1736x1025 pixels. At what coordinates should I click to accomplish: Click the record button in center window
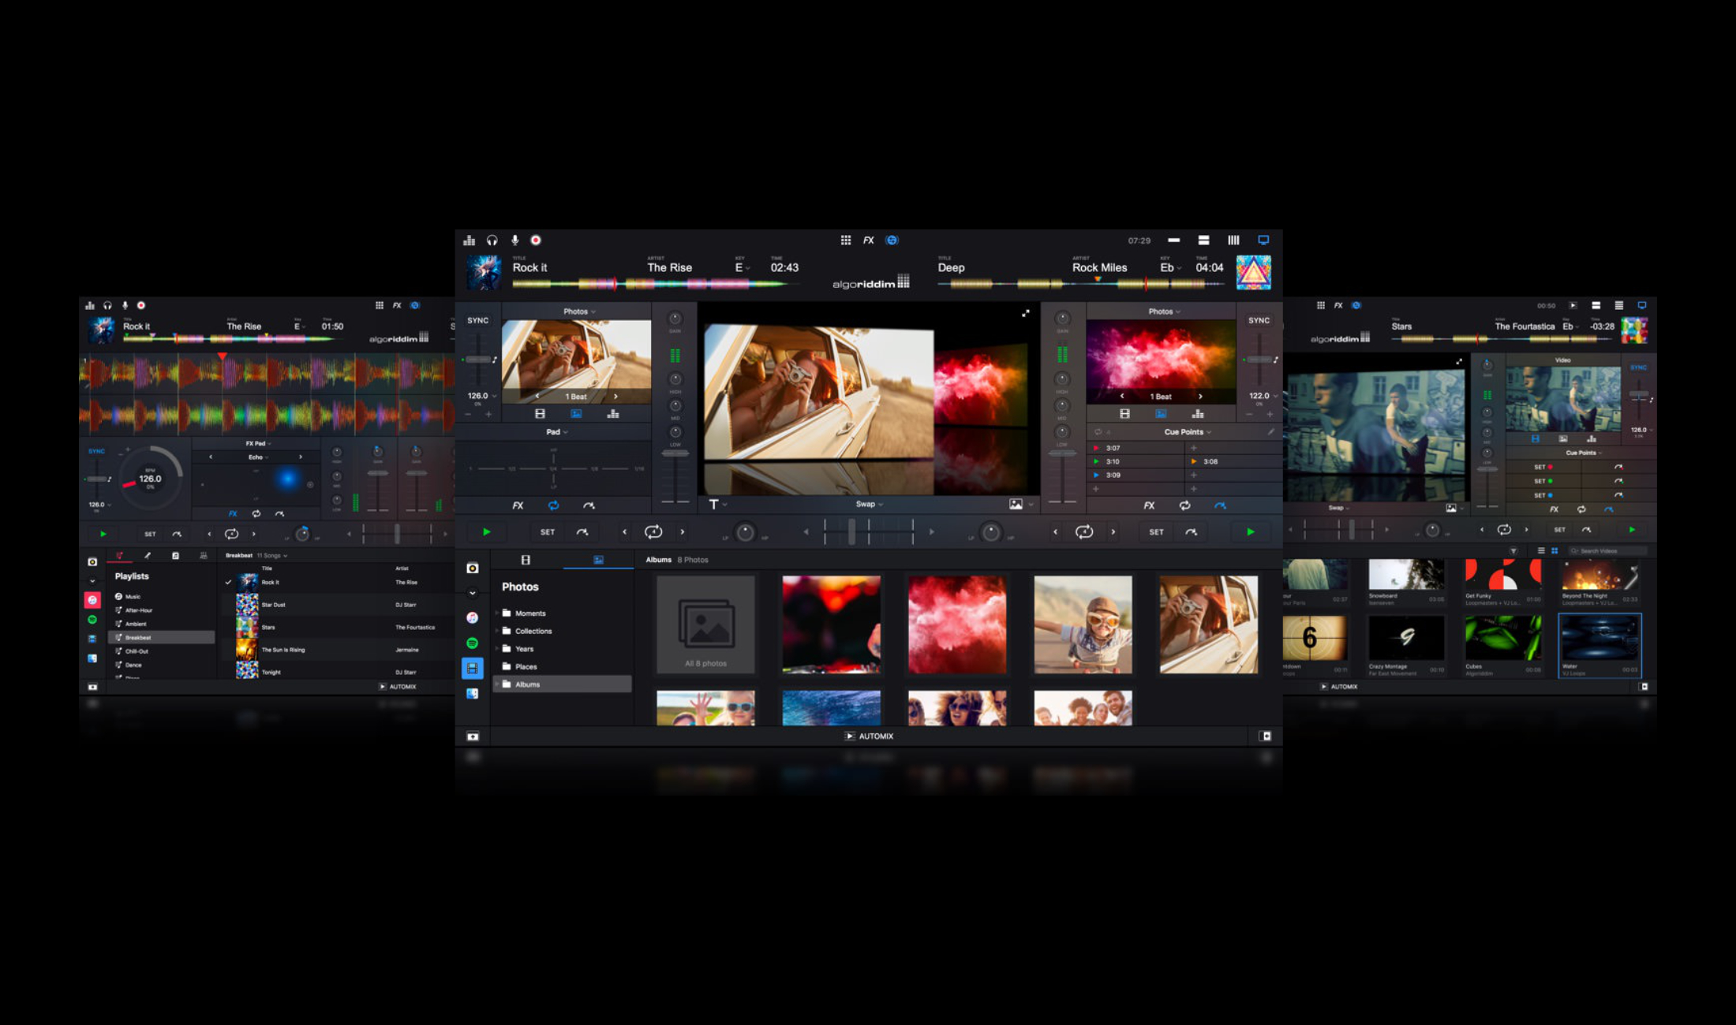tap(536, 240)
